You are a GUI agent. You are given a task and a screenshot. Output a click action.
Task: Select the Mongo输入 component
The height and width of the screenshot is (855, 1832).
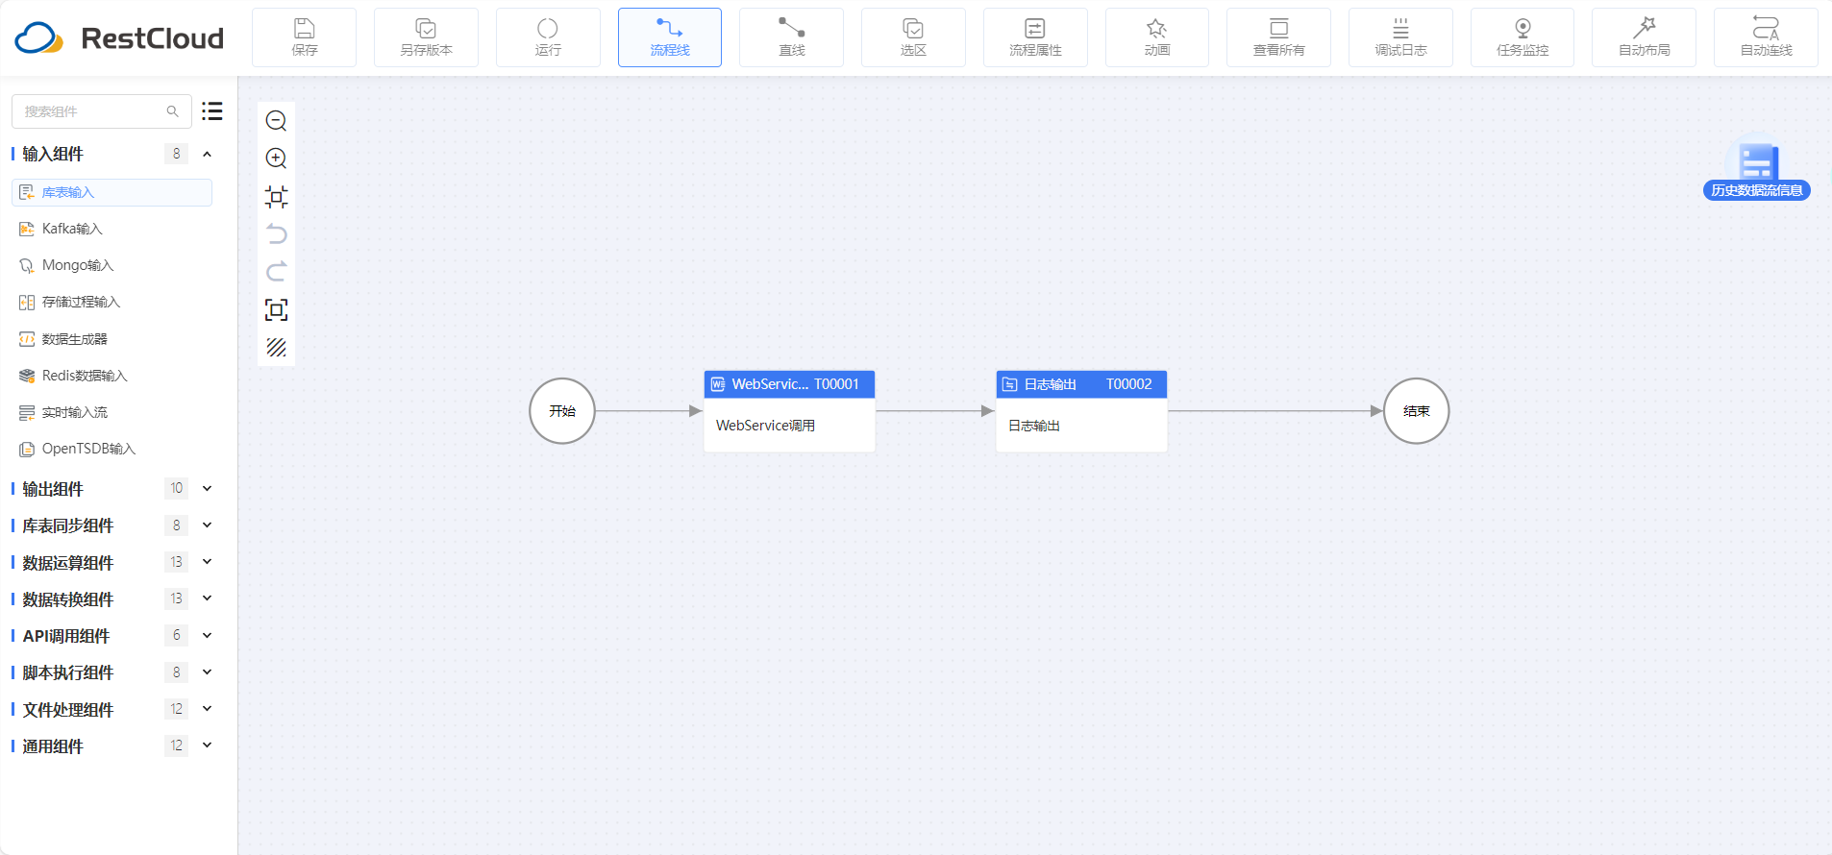(111, 265)
